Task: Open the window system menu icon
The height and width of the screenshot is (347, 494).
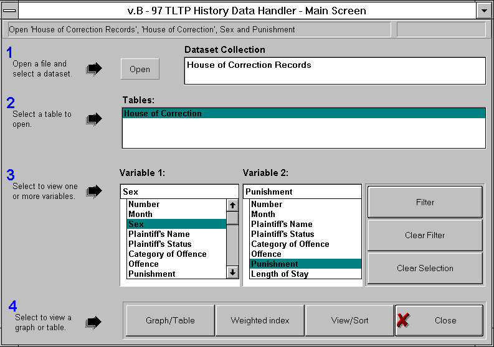Action: tap(11, 11)
